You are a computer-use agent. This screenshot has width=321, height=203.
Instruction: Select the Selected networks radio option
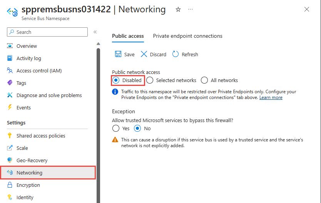[x=150, y=80]
